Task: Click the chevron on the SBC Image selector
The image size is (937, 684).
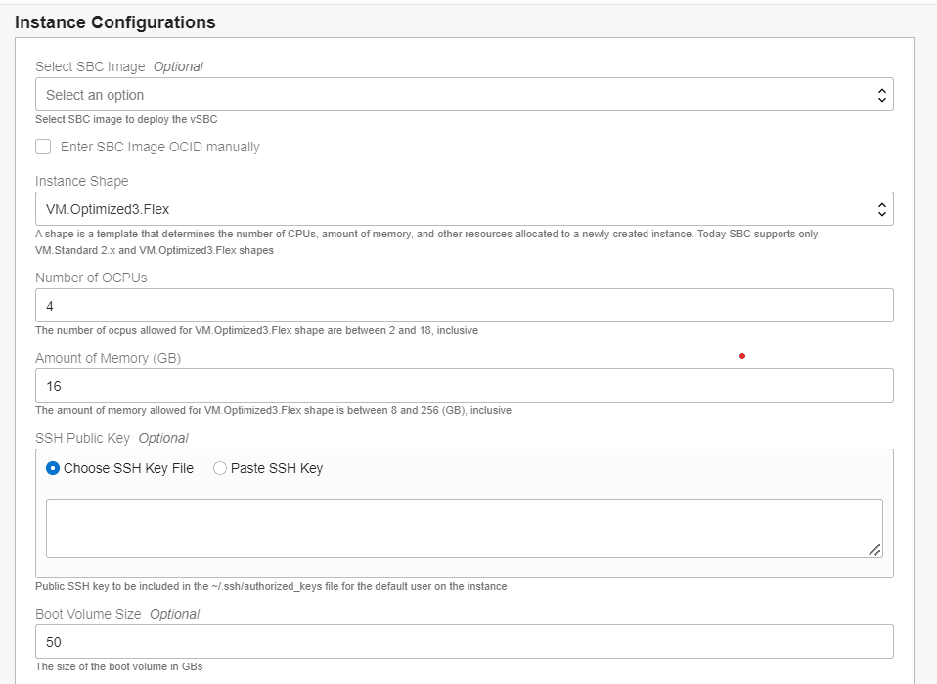Action: click(881, 94)
